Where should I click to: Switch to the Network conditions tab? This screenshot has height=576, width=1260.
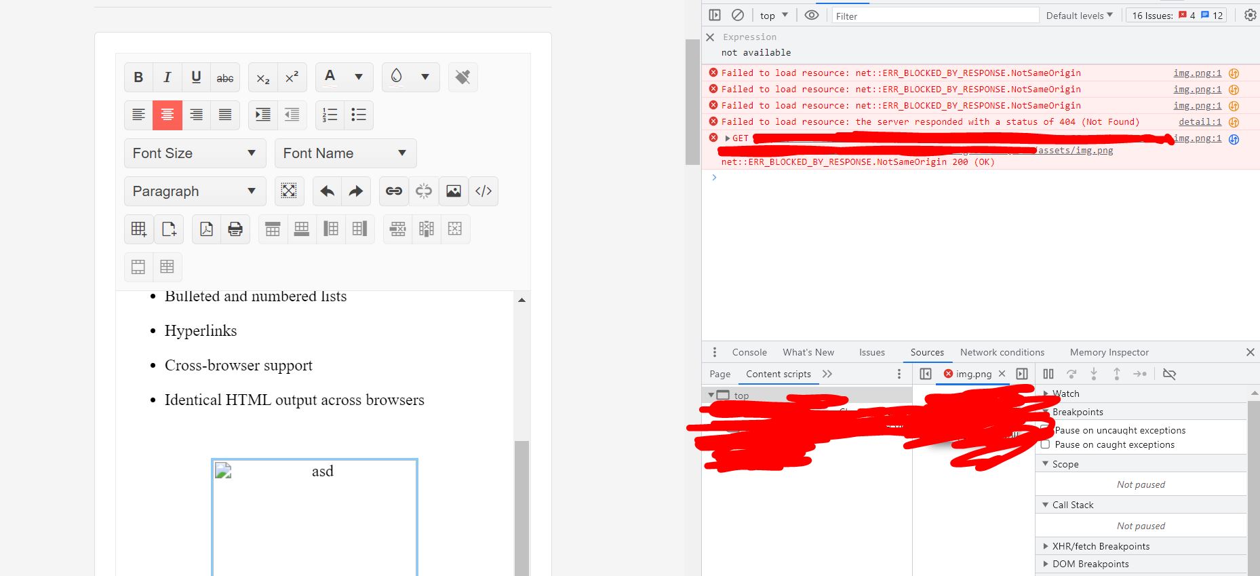click(x=1002, y=352)
